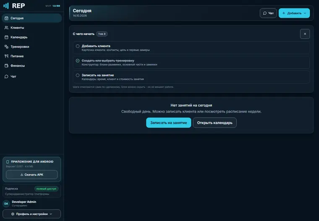
Task: Toggle the Добавить клиента step circle
Action: (x=78, y=46)
